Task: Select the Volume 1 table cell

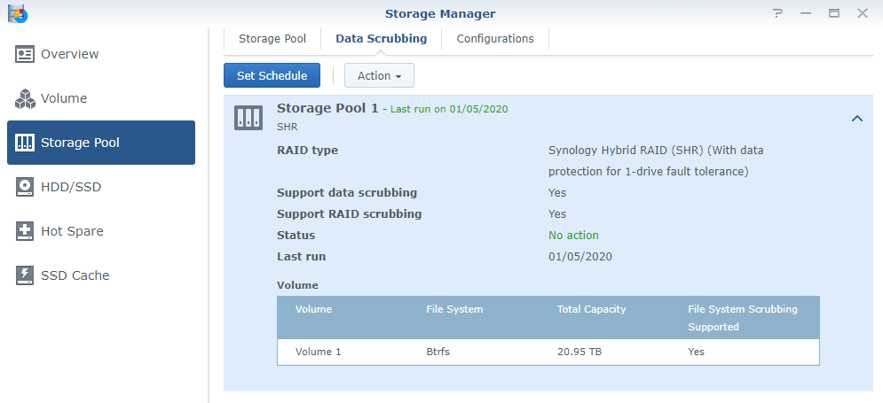Action: pos(319,352)
